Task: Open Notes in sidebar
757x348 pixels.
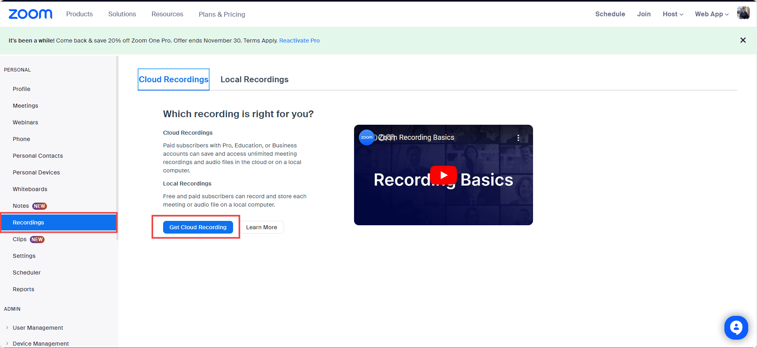Action: [21, 206]
